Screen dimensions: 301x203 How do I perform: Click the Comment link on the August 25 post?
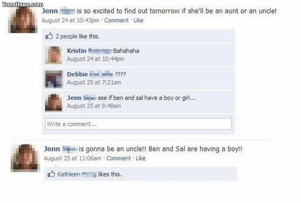point(119,158)
